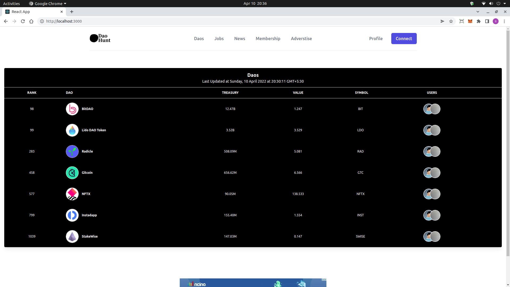The height and width of the screenshot is (287, 510).
Task: Click the 138.533 value for NFTX
Action: click(298, 194)
